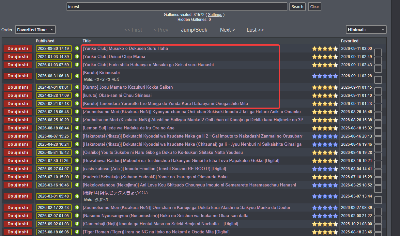Open the Favorited Time order dropdown
The image size is (400, 236).
pyautogui.click(x=35, y=30)
